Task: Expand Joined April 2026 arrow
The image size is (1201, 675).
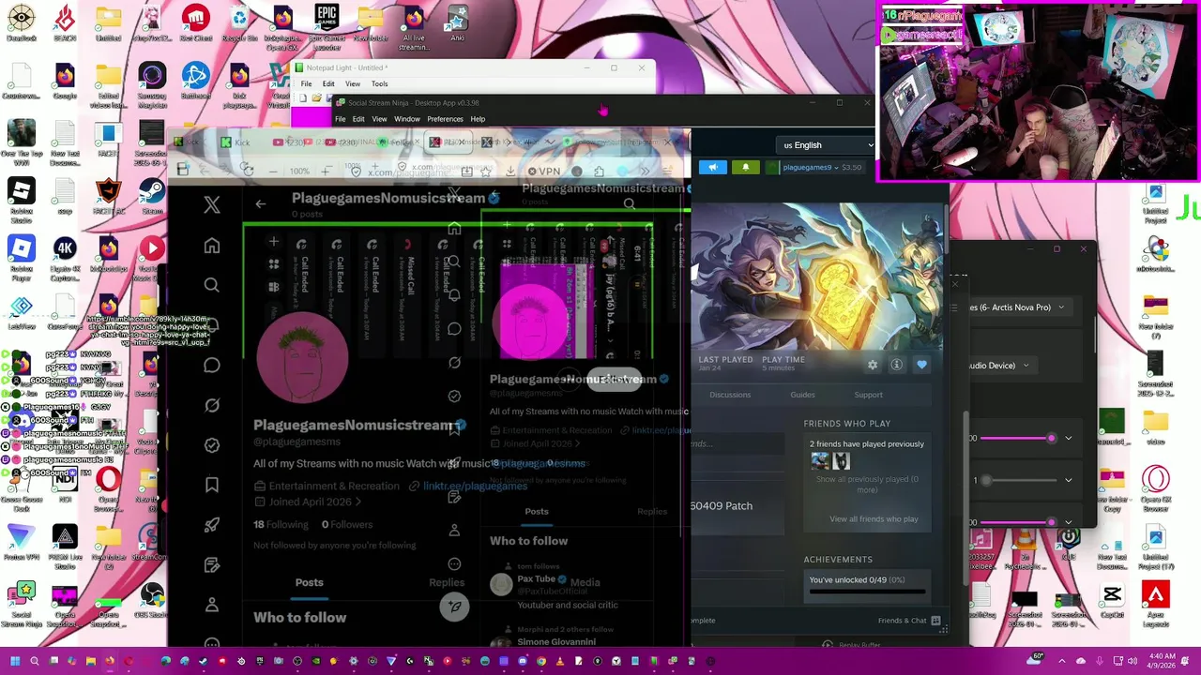Action: click(357, 502)
